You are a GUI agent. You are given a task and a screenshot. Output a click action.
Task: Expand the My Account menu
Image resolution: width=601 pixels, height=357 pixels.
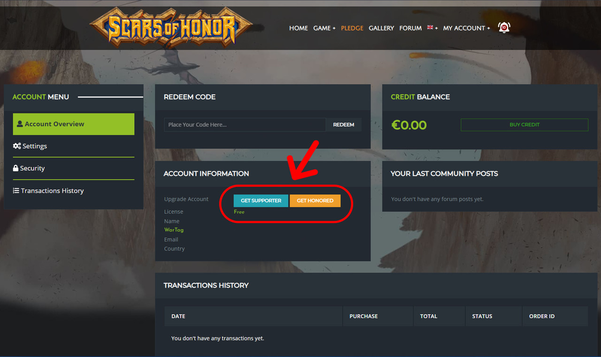(x=466, y=28)
